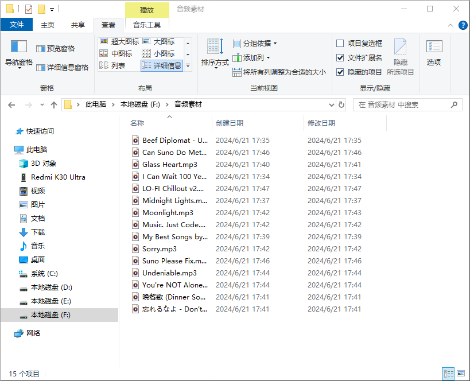
Task: Select the Moonlight.mp3 file
Action: tap(162, 212)
